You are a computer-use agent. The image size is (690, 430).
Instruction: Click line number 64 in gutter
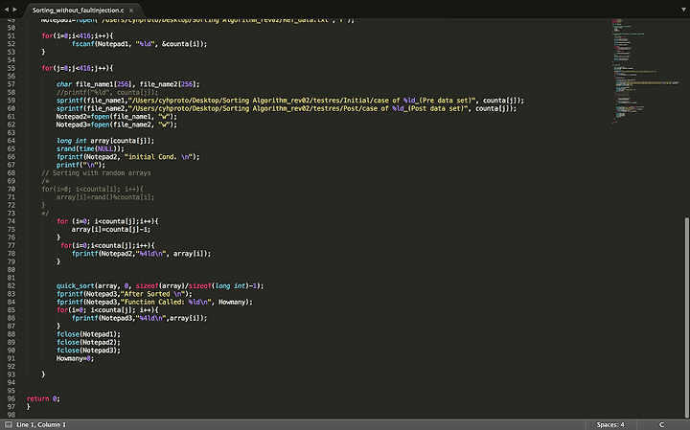[x=11, y=141]
